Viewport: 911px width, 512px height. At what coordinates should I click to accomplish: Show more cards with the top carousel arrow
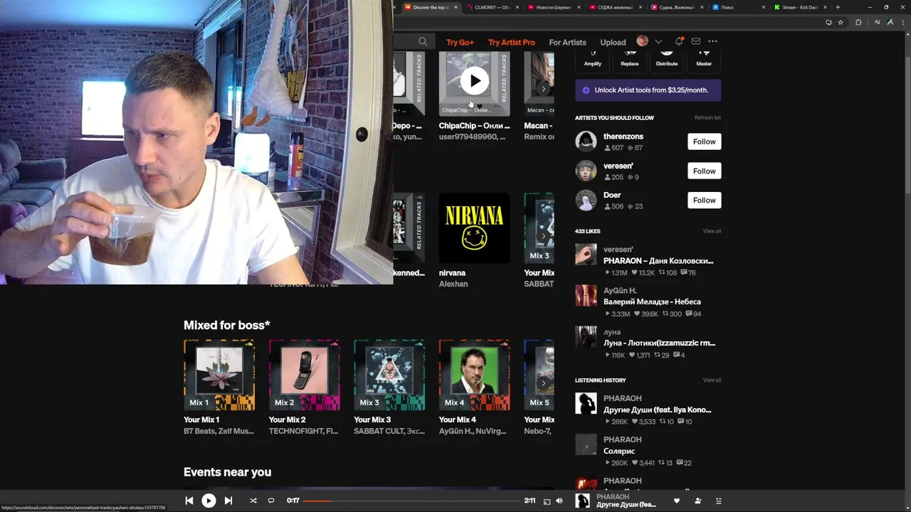[x=543, y=89]
